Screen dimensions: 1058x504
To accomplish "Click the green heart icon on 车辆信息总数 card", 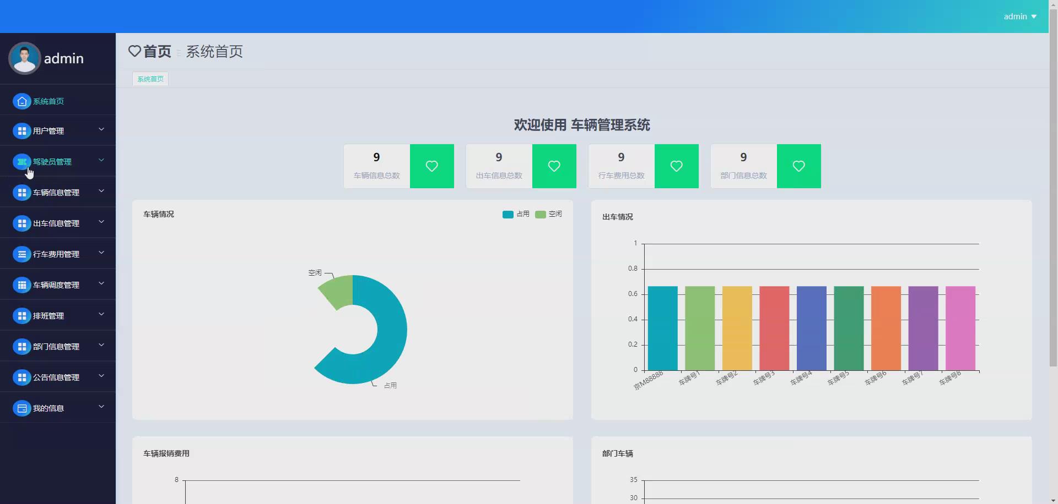I will [431, 166].
